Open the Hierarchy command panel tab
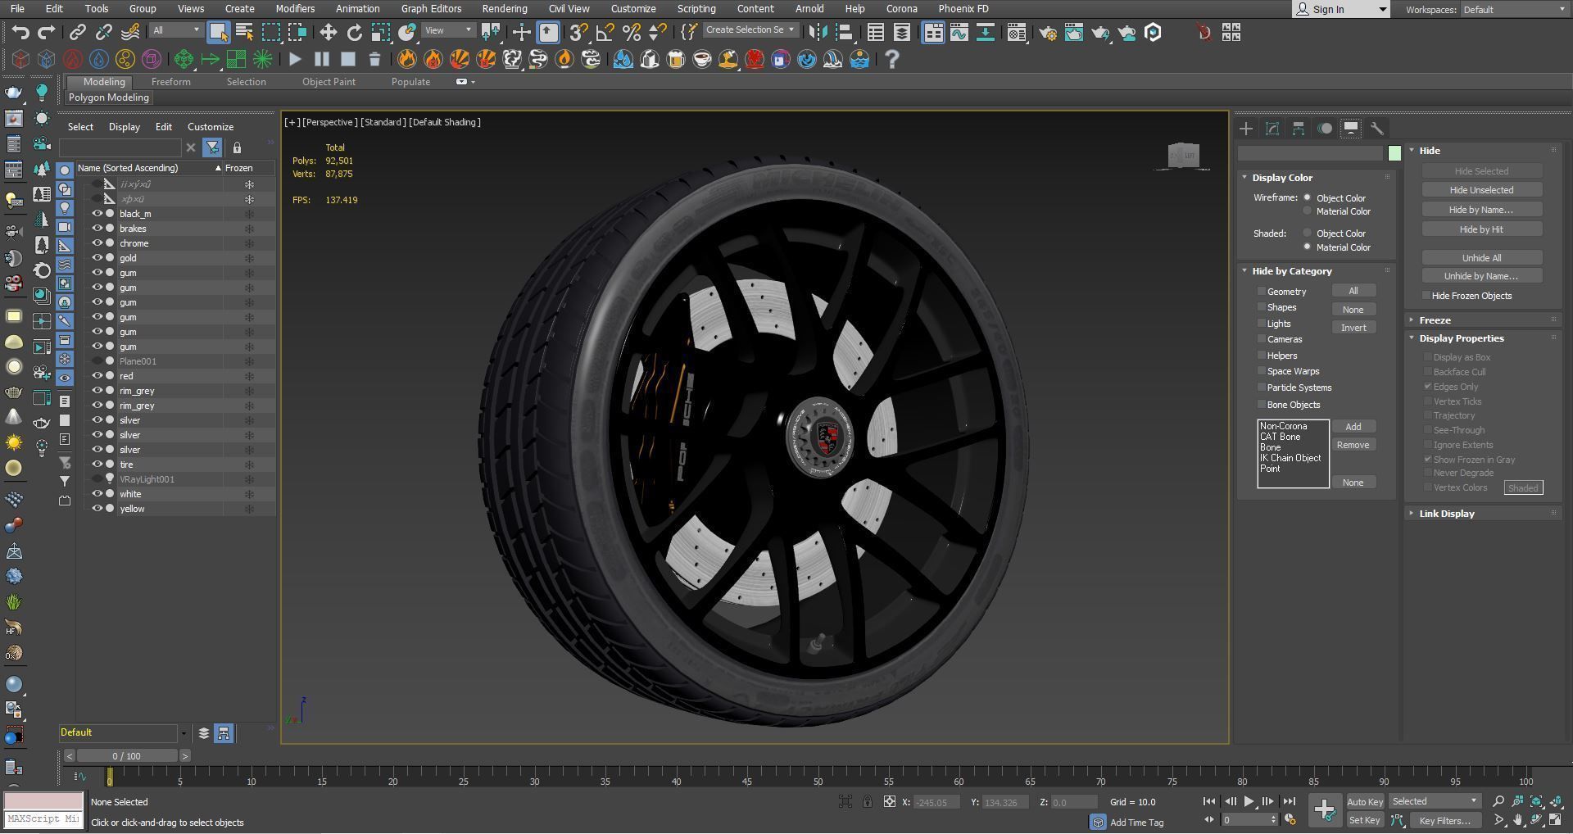Viewport: 1573px width, 834px height. [1299, 129]
